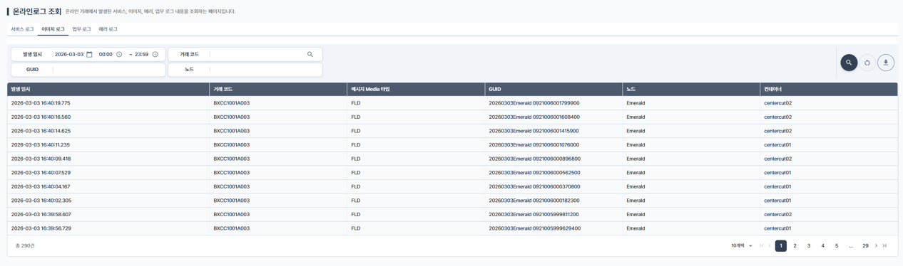
Task: Jump to the last page arrow
Action: click(884, 246)
